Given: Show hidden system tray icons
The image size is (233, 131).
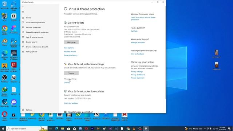Looking at the screenshot, I should point(205,128).
